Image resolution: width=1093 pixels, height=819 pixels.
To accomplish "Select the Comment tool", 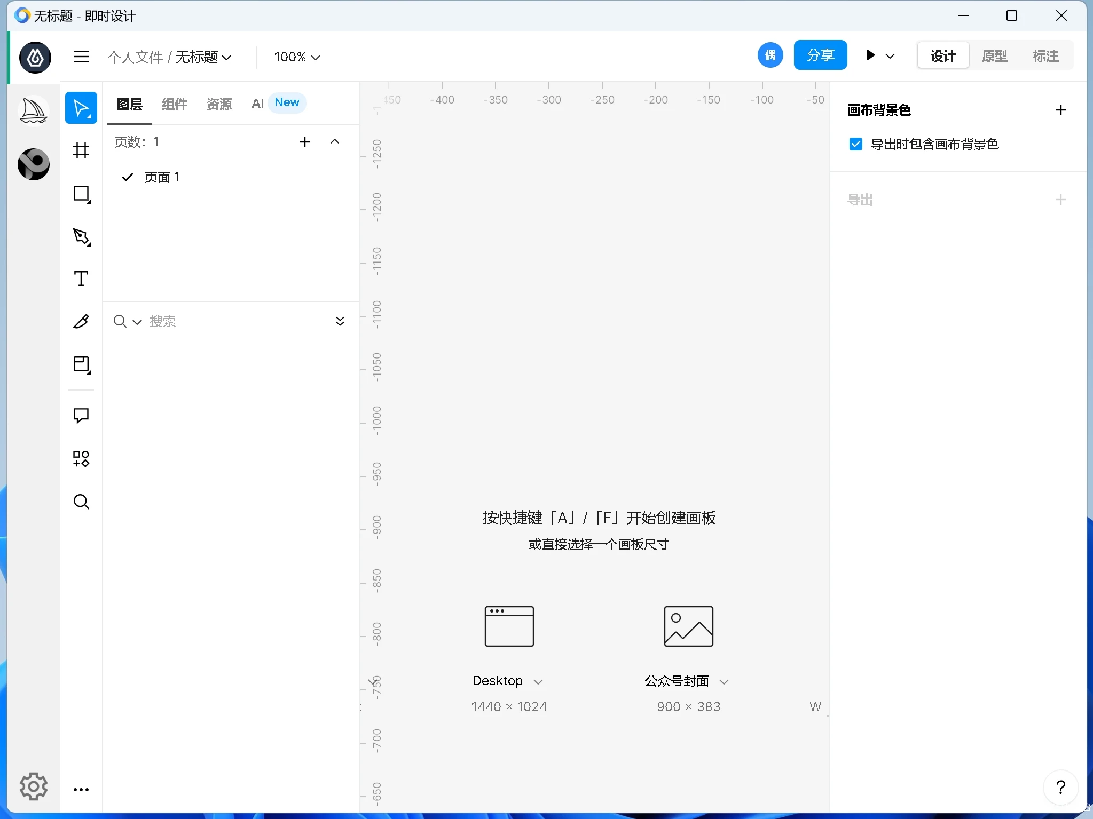I will (81, 415).
